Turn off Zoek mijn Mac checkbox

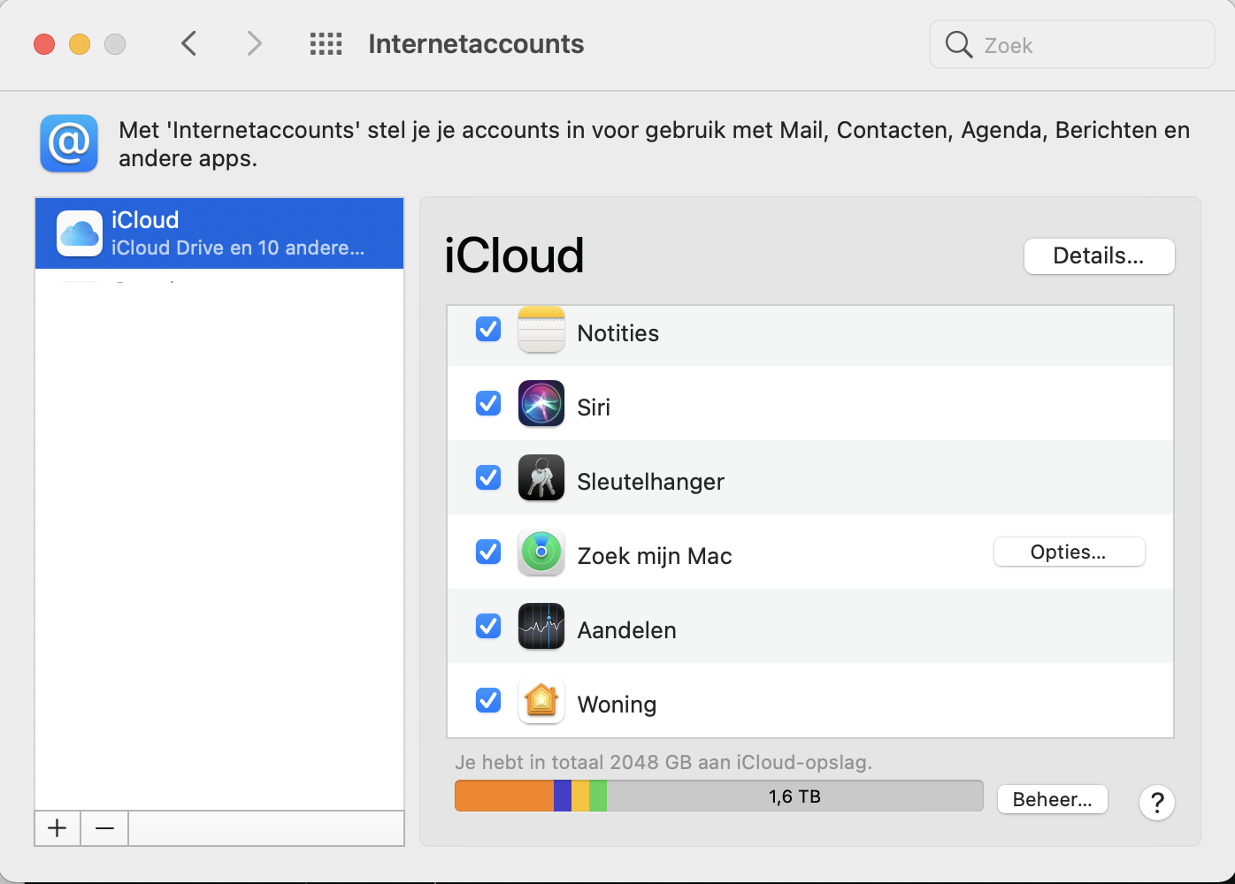coord(488,552)
